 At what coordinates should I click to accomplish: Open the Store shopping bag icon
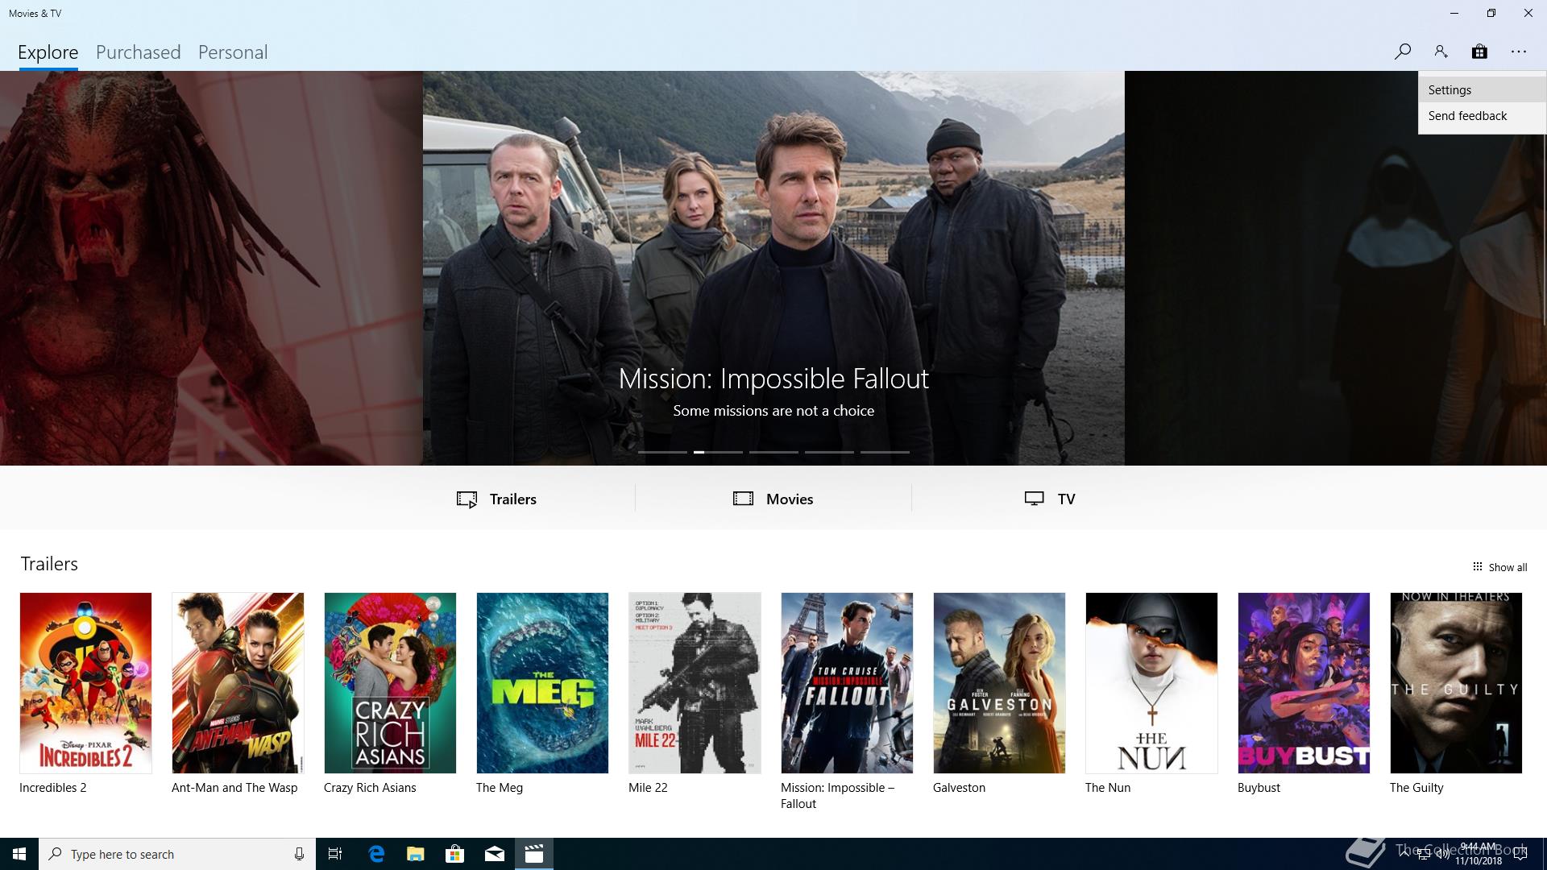pos(1479,52)
